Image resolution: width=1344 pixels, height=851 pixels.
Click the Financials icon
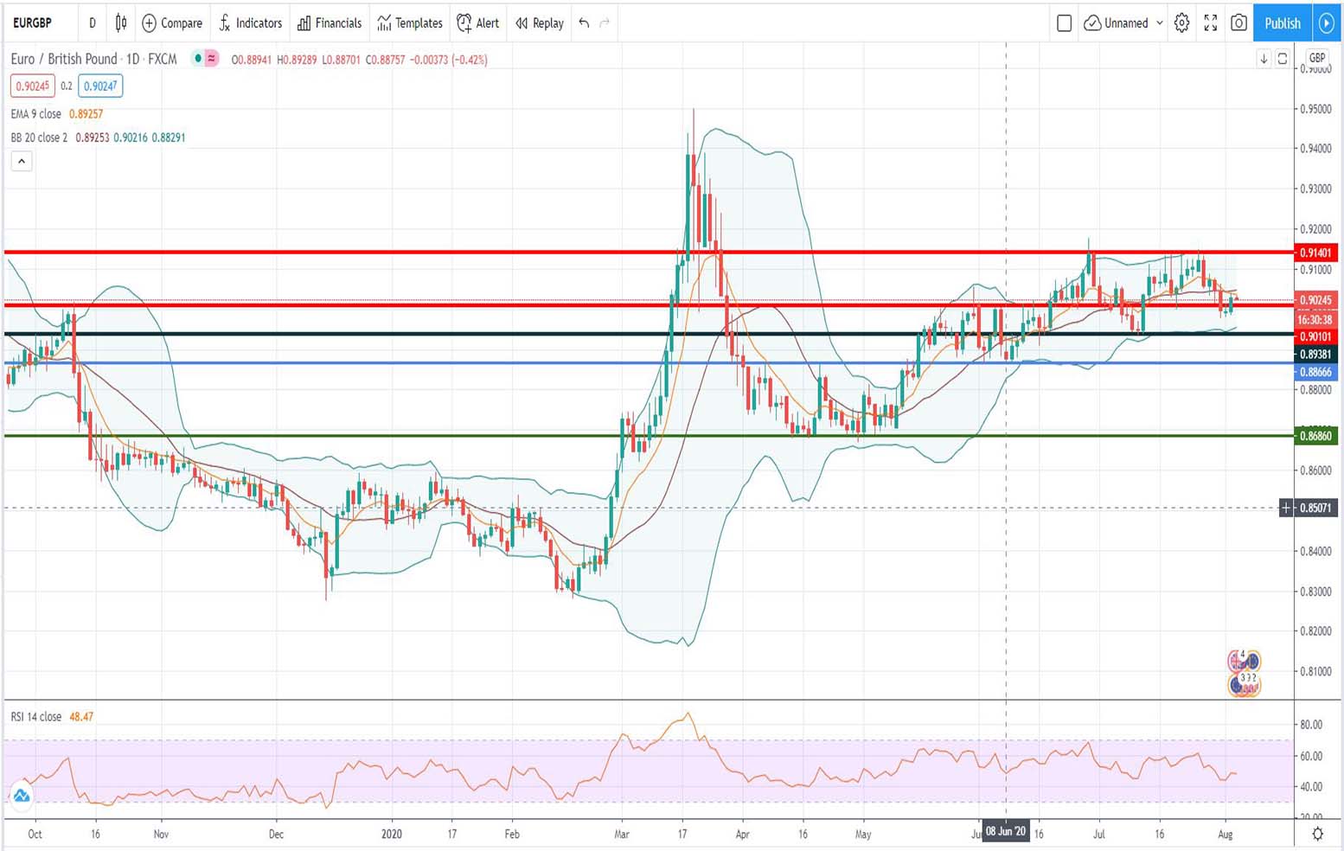[330, 23]
